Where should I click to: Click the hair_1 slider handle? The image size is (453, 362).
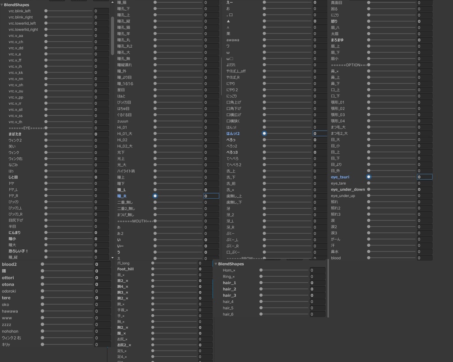point(261,282)
